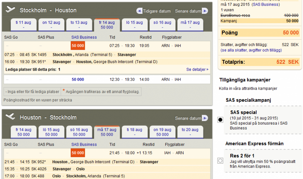This screenshot has height=179, width=303.
Task: Open link se alla skatter, avgifter och tillägg
Action: [x=251, y=50]
